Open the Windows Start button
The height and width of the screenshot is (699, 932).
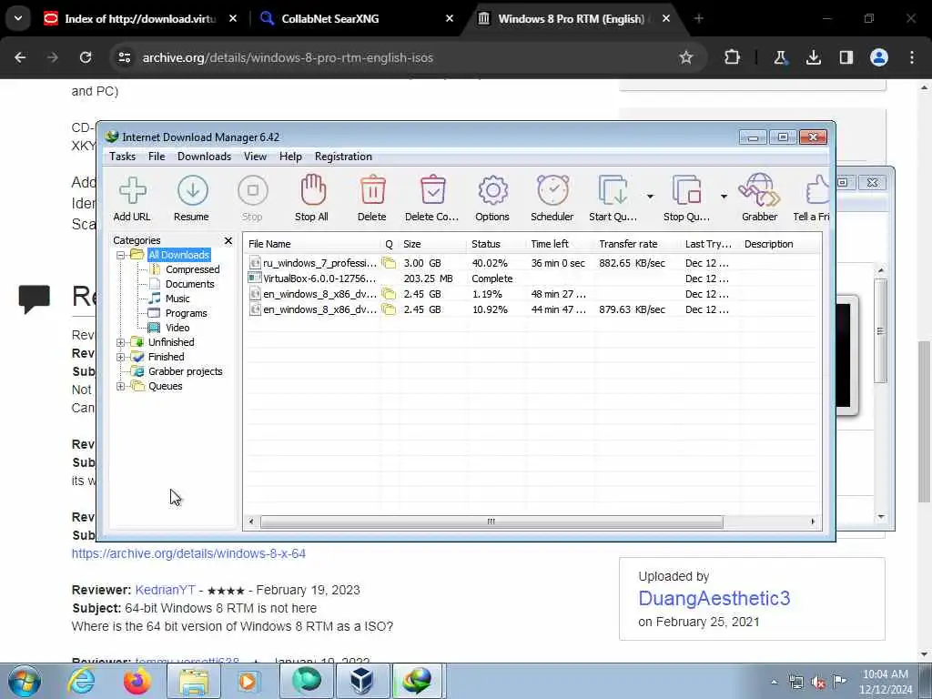[25, 681]
